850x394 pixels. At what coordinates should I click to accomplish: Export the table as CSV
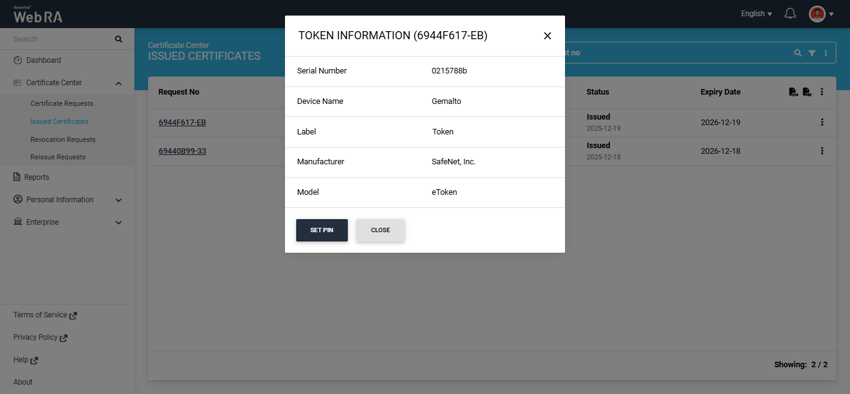793,92
